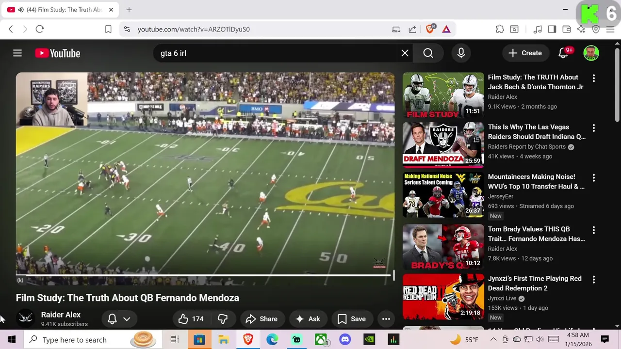Play the DRAFT MENDOZA thumbnail video
Viewport: 621px width, 349px height.
443,144
